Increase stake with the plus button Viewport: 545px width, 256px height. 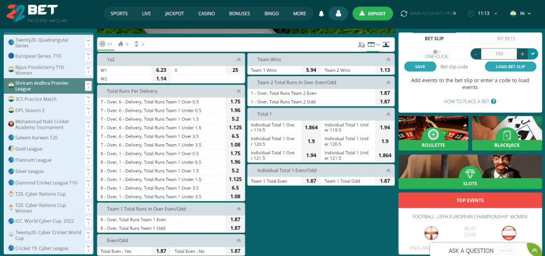pos(522,54)
